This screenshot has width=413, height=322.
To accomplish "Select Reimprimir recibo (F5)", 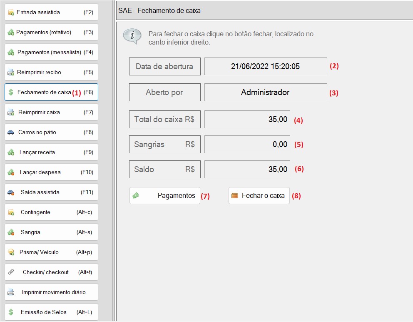I will coord(51,72).
